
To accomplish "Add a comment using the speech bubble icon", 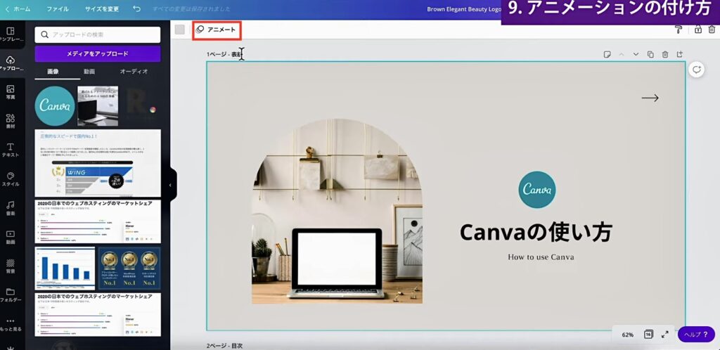I will [697, 70].
